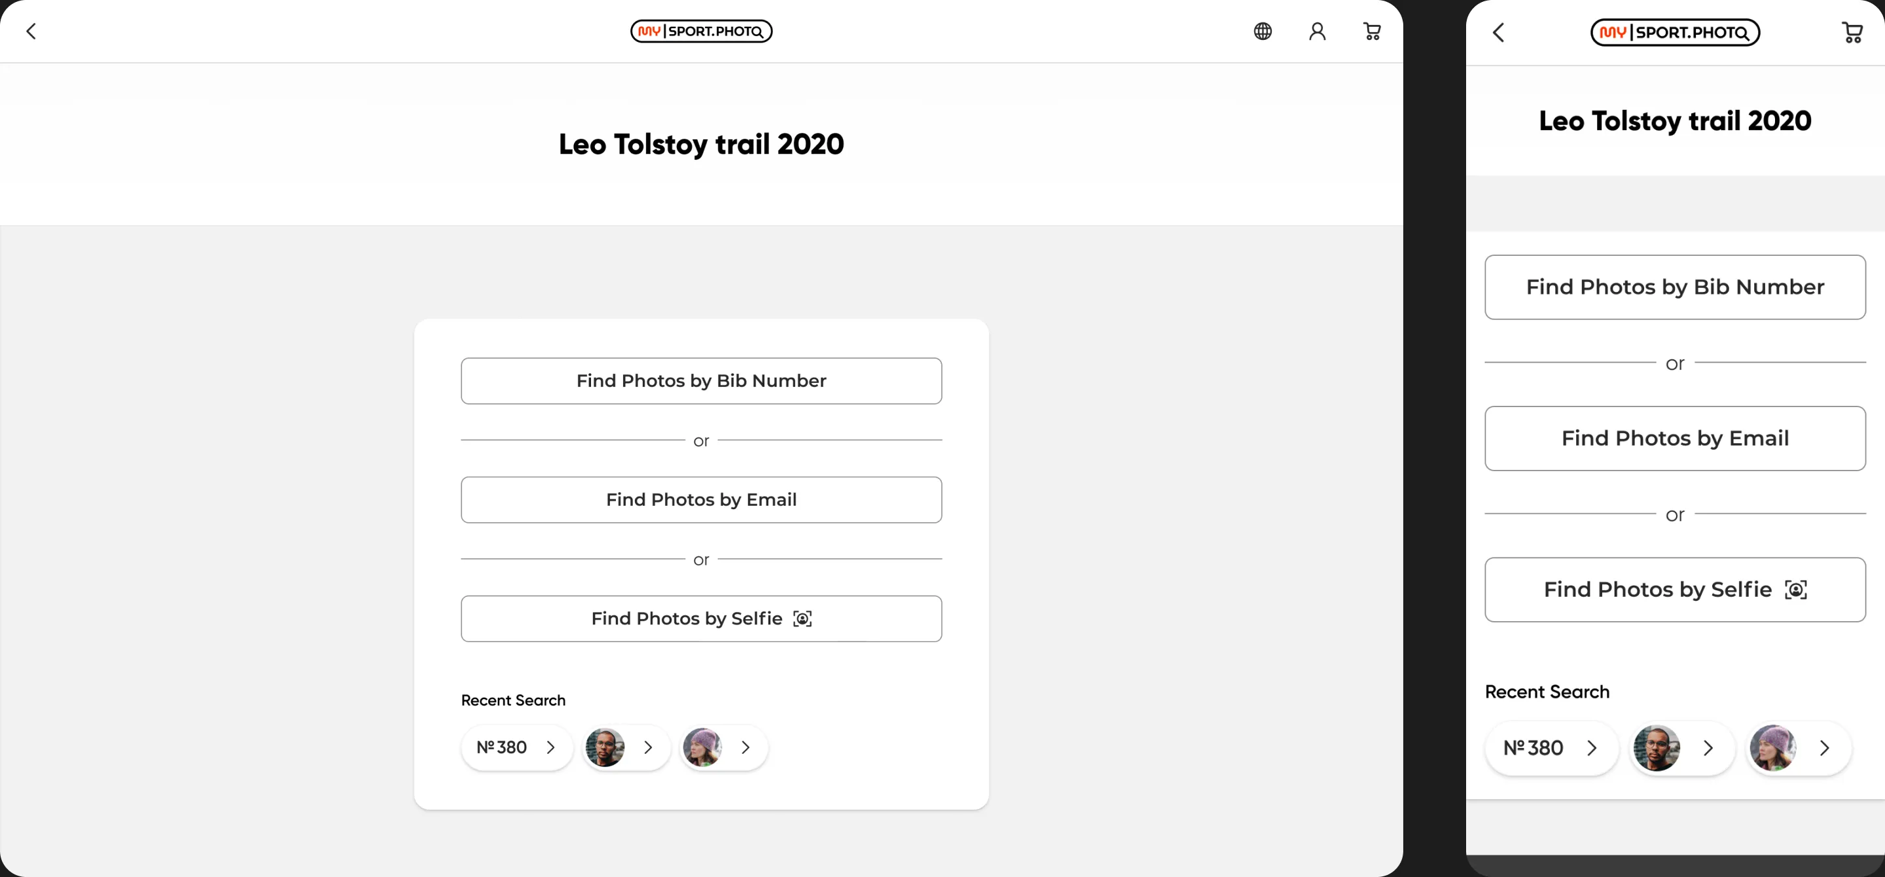Viewport: 1885px width, 877px height.
Task: Go back using desktop header back arrow
Action: click(31, 31)
